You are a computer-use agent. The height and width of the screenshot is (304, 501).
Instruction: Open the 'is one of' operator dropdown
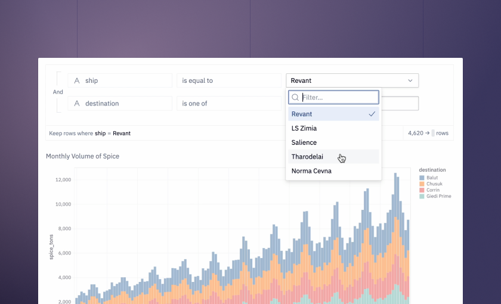point(229,104)
